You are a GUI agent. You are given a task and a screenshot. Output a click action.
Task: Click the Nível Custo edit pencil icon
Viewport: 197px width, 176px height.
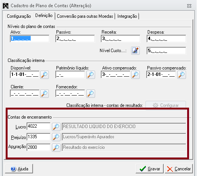point(135,51)
